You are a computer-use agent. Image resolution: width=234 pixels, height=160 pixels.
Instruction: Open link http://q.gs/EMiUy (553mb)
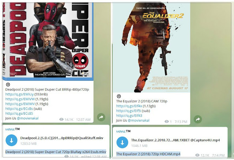point(19,94)
